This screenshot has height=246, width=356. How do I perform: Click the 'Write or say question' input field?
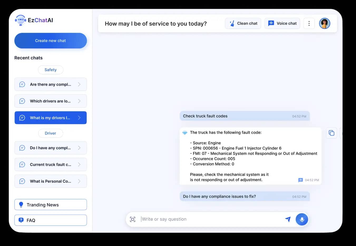(x=211, y=219)
